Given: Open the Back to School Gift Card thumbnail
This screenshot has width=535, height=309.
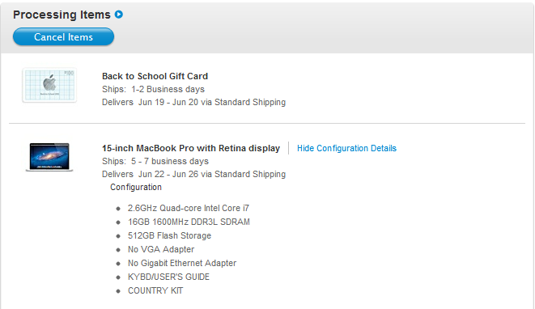Looking at the screenshot, I should point(49,85).
